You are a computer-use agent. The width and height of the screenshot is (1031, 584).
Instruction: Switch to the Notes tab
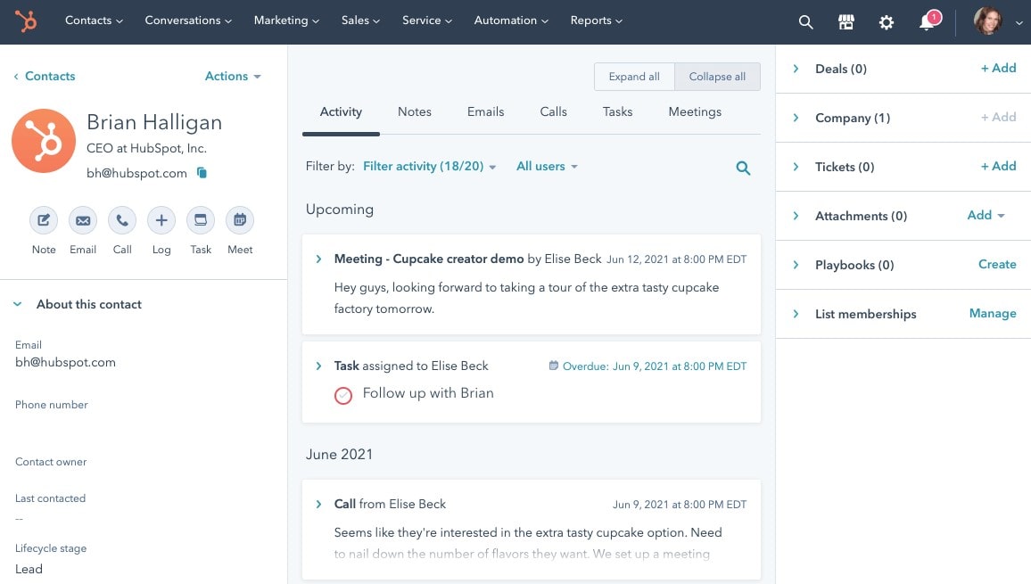pos(414,111)
